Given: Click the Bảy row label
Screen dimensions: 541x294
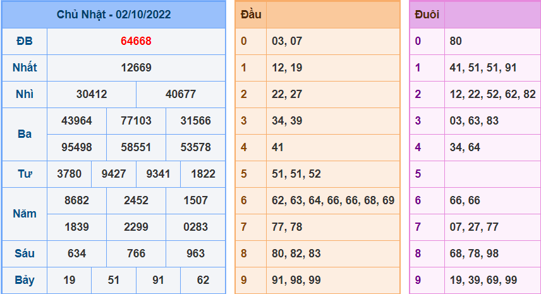Looking at the screenshot, I should click(x=25, y=280).
